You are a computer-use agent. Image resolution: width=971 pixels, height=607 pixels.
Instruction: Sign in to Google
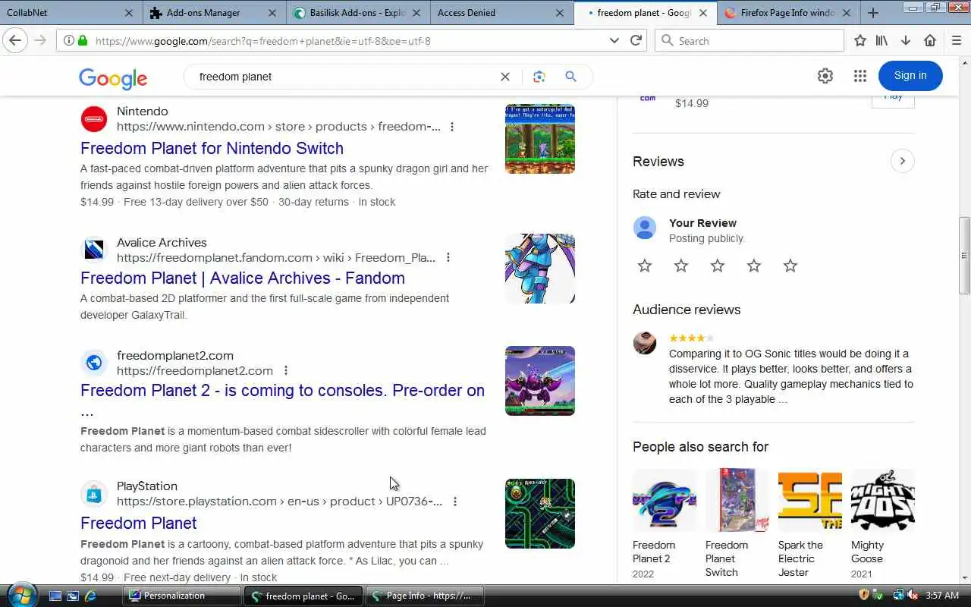(x=910, y=75)
